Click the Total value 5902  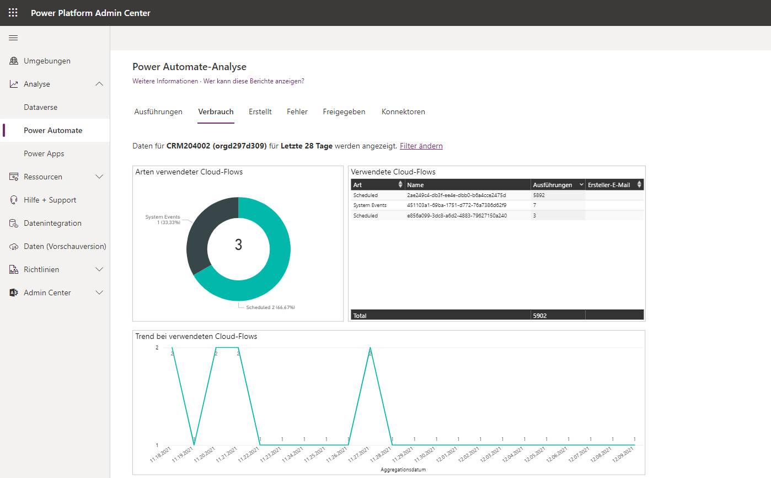click(x=540, y=316)
